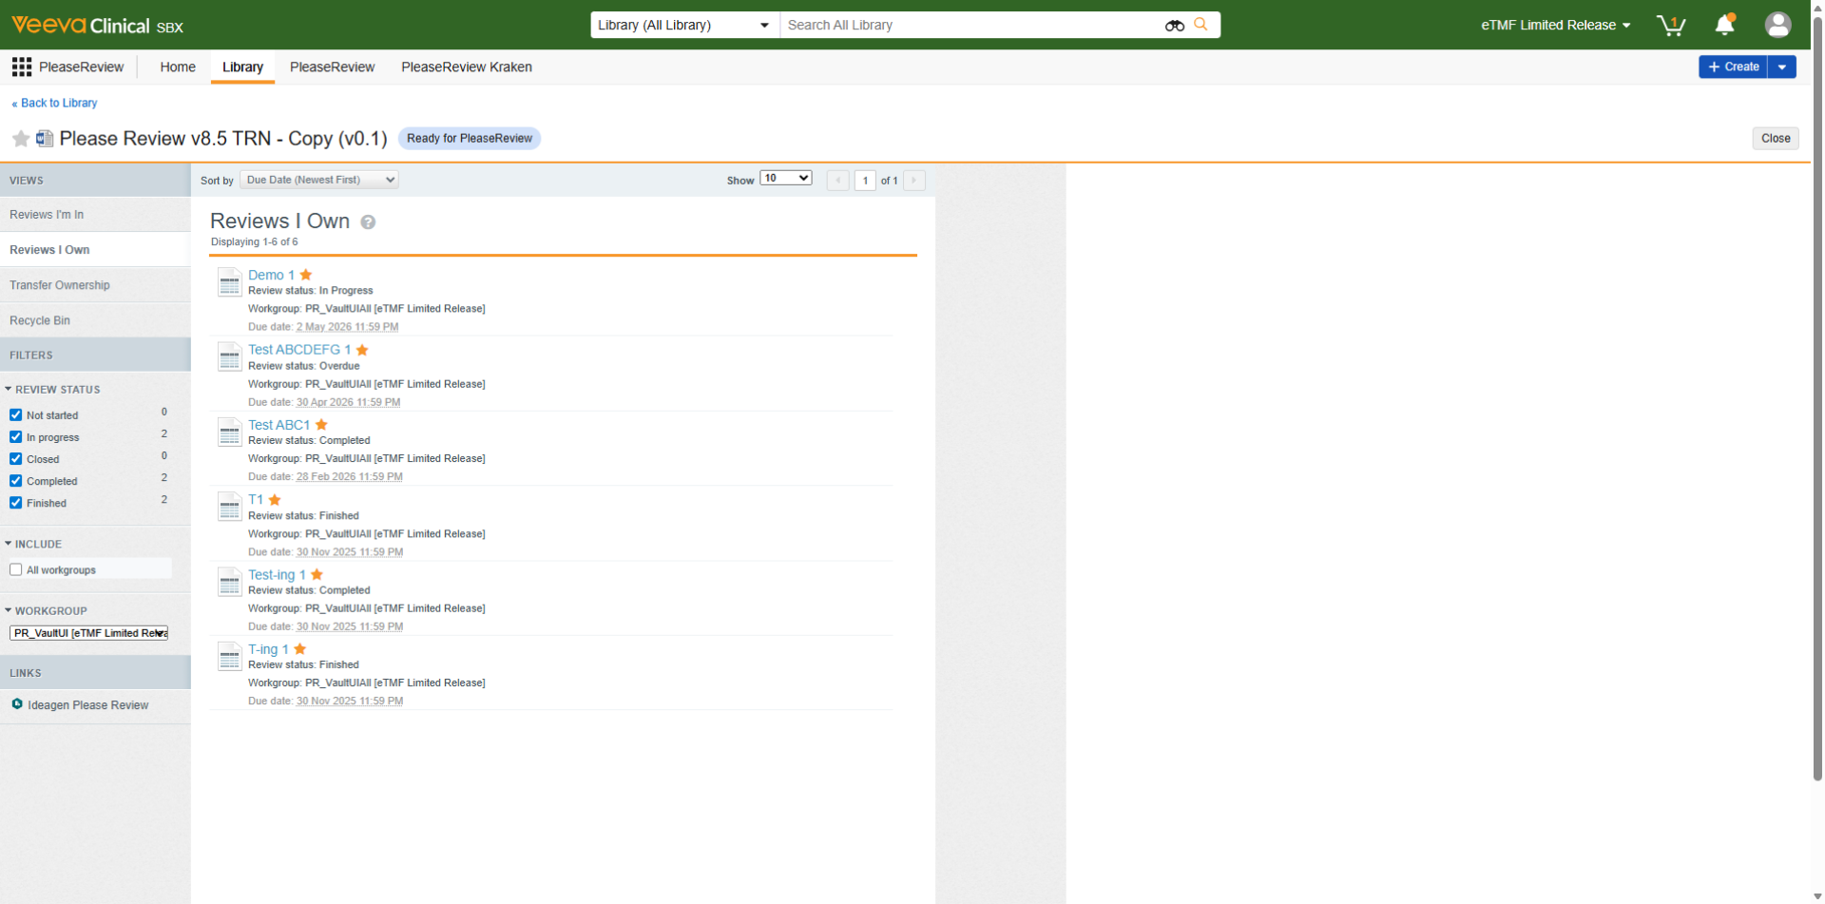
Task: Open the Test ABC1 review link
Action: pos(279,425)
